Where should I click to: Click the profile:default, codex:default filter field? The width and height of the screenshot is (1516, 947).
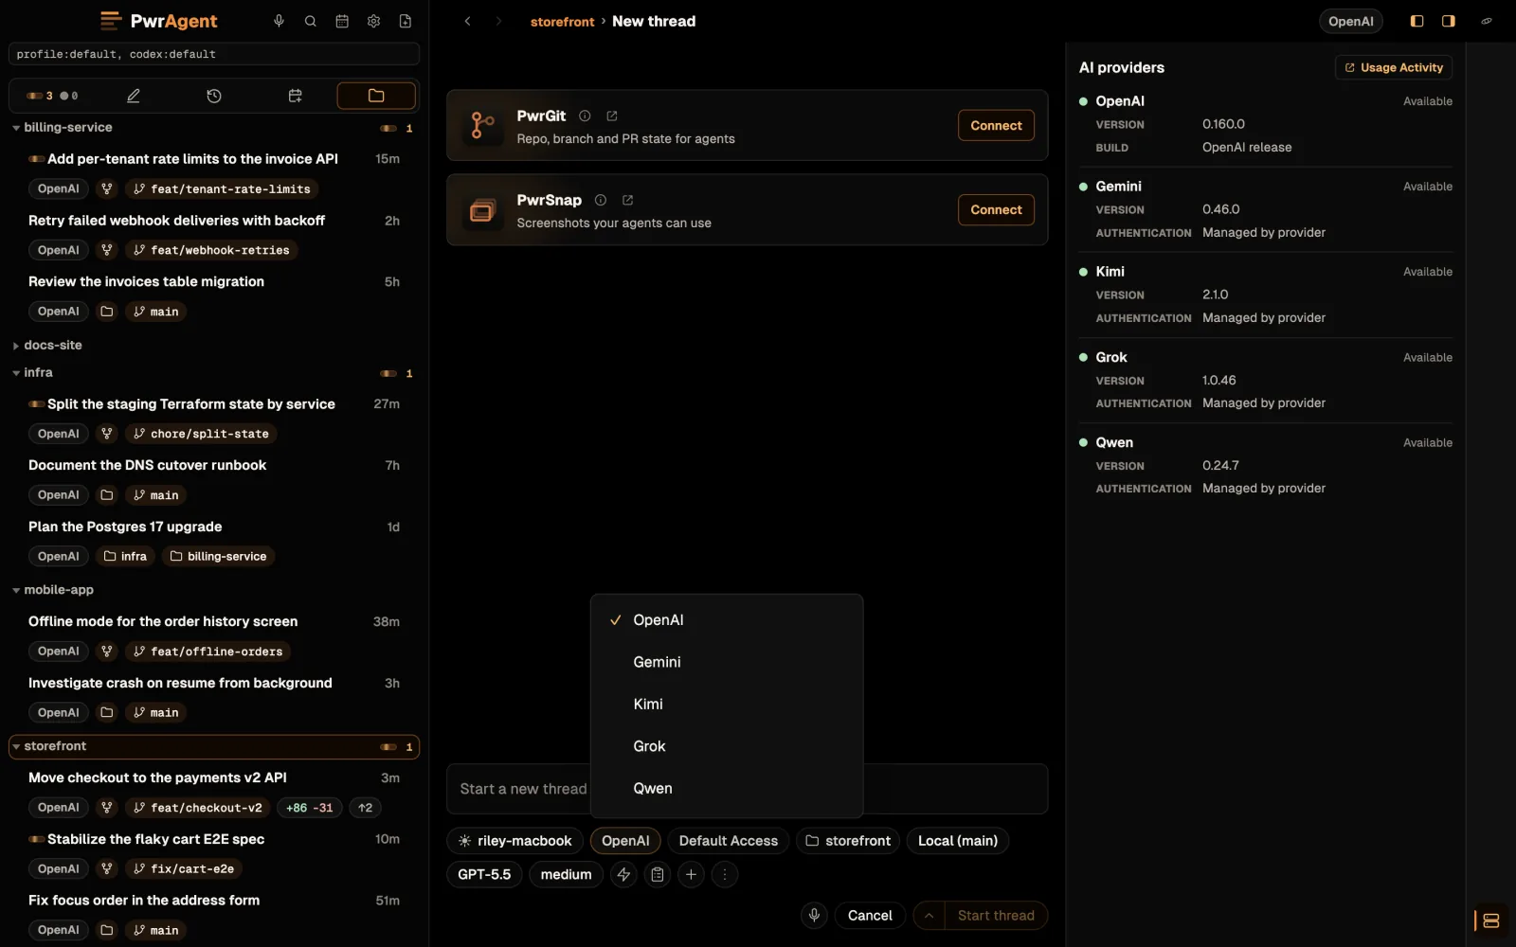(x=214, y=54)
